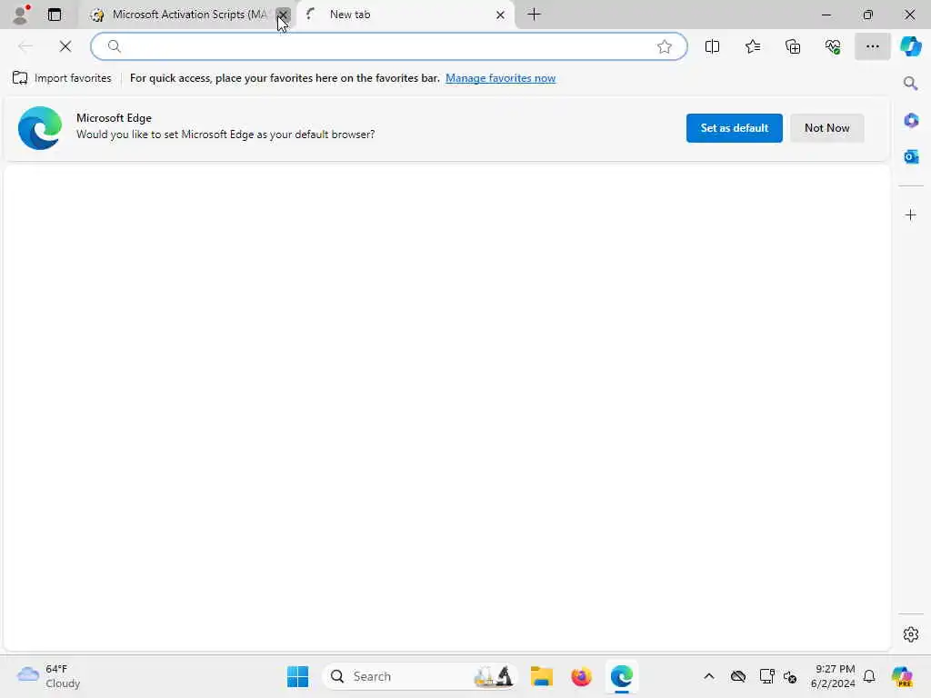
Task: Open Settings and more menu
Action: (872, 46)
